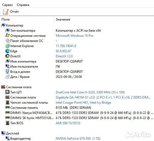Click the Отчёт toolbar label
Screen dimensions: 154x141
(14, 12)
